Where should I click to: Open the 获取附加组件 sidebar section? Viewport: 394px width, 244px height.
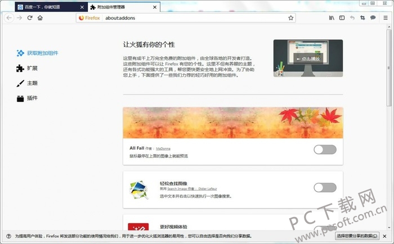(x=37, y=53)
